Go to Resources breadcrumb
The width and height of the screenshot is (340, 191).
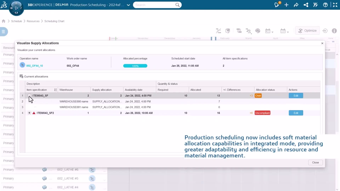33,21
